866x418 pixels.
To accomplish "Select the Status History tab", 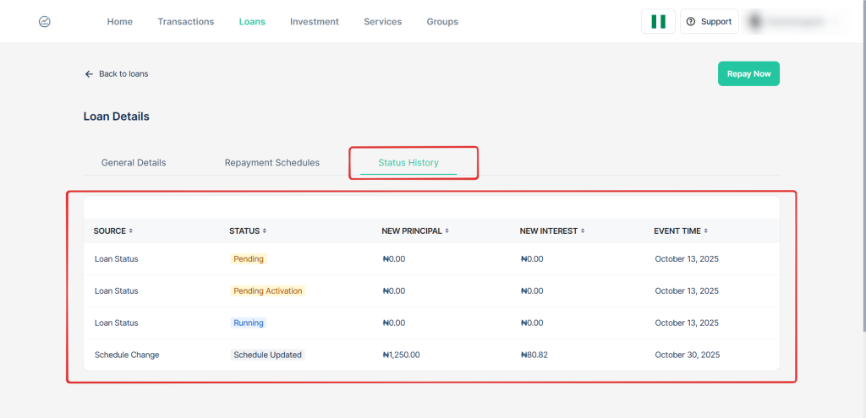I will coord(408,163).
